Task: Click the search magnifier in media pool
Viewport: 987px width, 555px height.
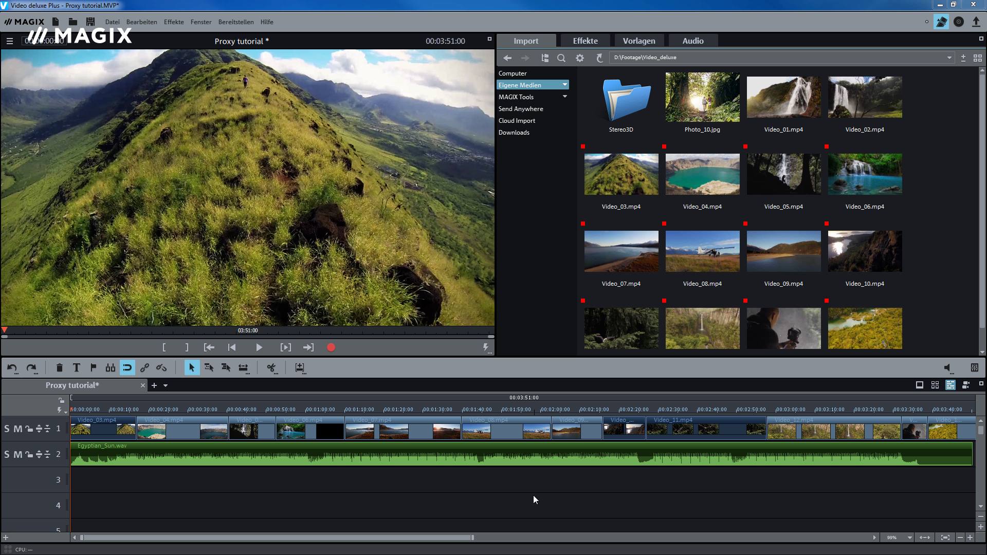Action: 561,58
